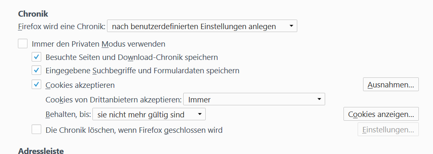The image size is (433, 154).
Task: Untick the checkbox box for 'Cookies akzeptieren'
Action: pos(37,84)
